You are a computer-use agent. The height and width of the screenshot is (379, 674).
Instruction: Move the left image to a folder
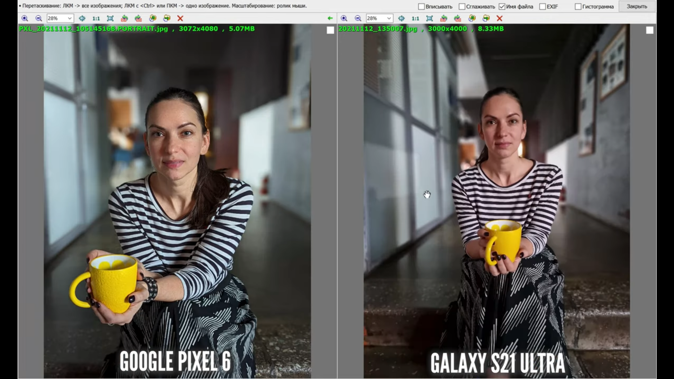click(167, 18)
